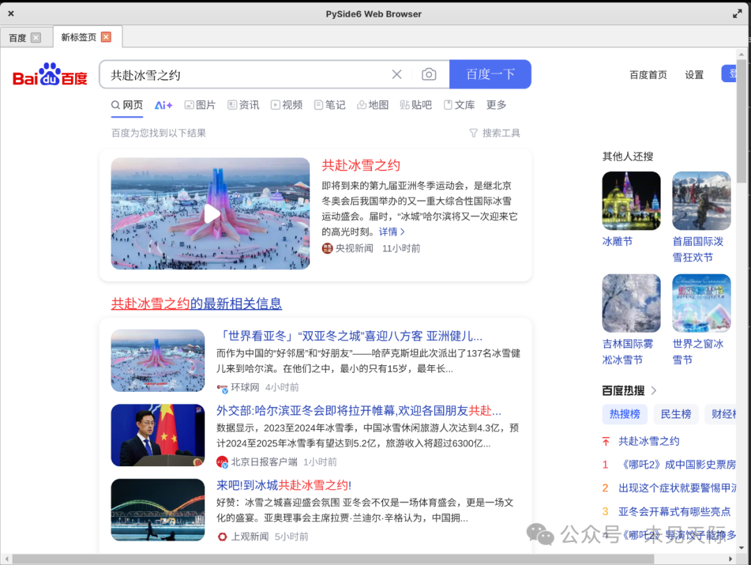
Task: Click the vertical scrollbar thumb
Action: [741, 121]
